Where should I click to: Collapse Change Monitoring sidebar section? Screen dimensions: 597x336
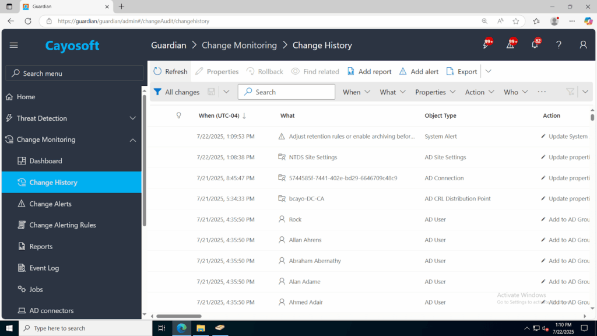click(72, 139)
